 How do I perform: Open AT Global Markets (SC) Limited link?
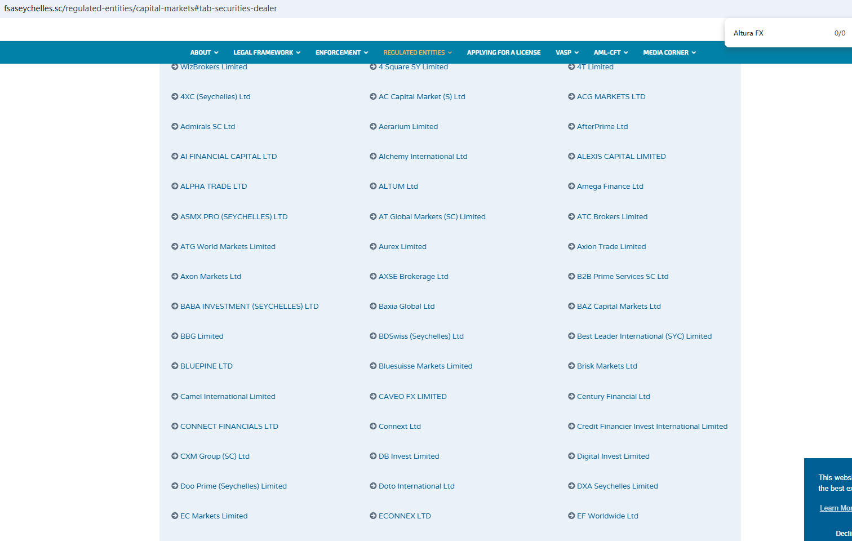(432, 216)
